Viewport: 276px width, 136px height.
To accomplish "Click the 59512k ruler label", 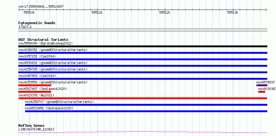I will point(165,12).
